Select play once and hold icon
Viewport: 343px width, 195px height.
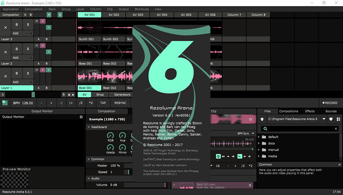[x=233, y=156]
